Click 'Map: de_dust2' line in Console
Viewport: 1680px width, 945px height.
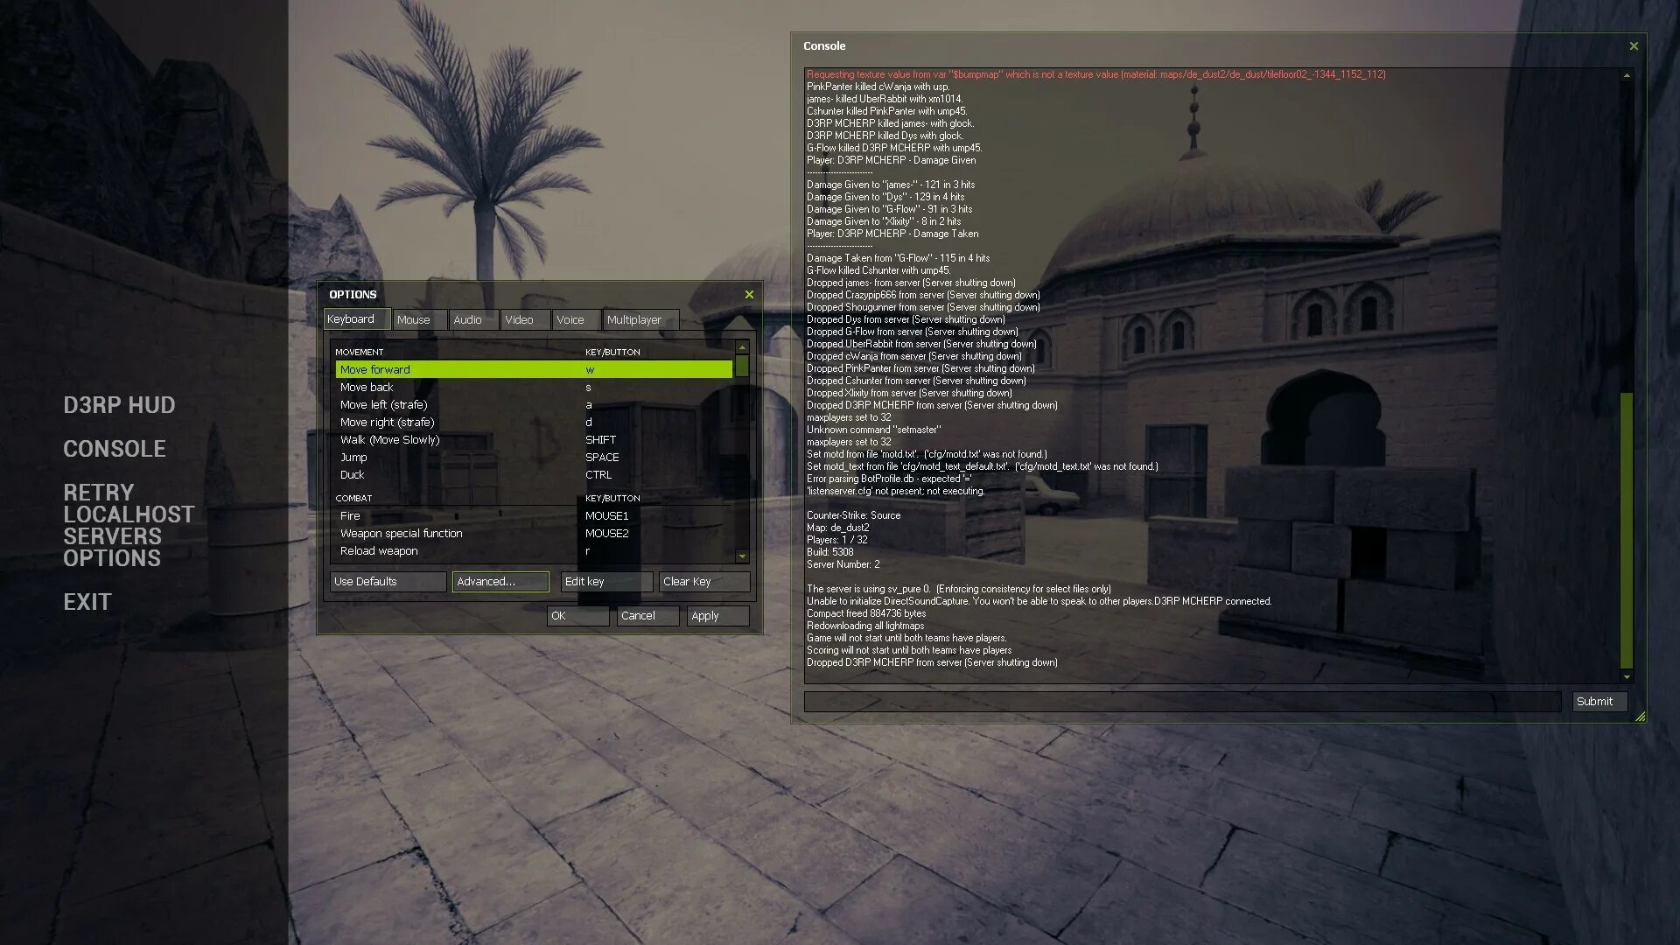tap(837, 528)
